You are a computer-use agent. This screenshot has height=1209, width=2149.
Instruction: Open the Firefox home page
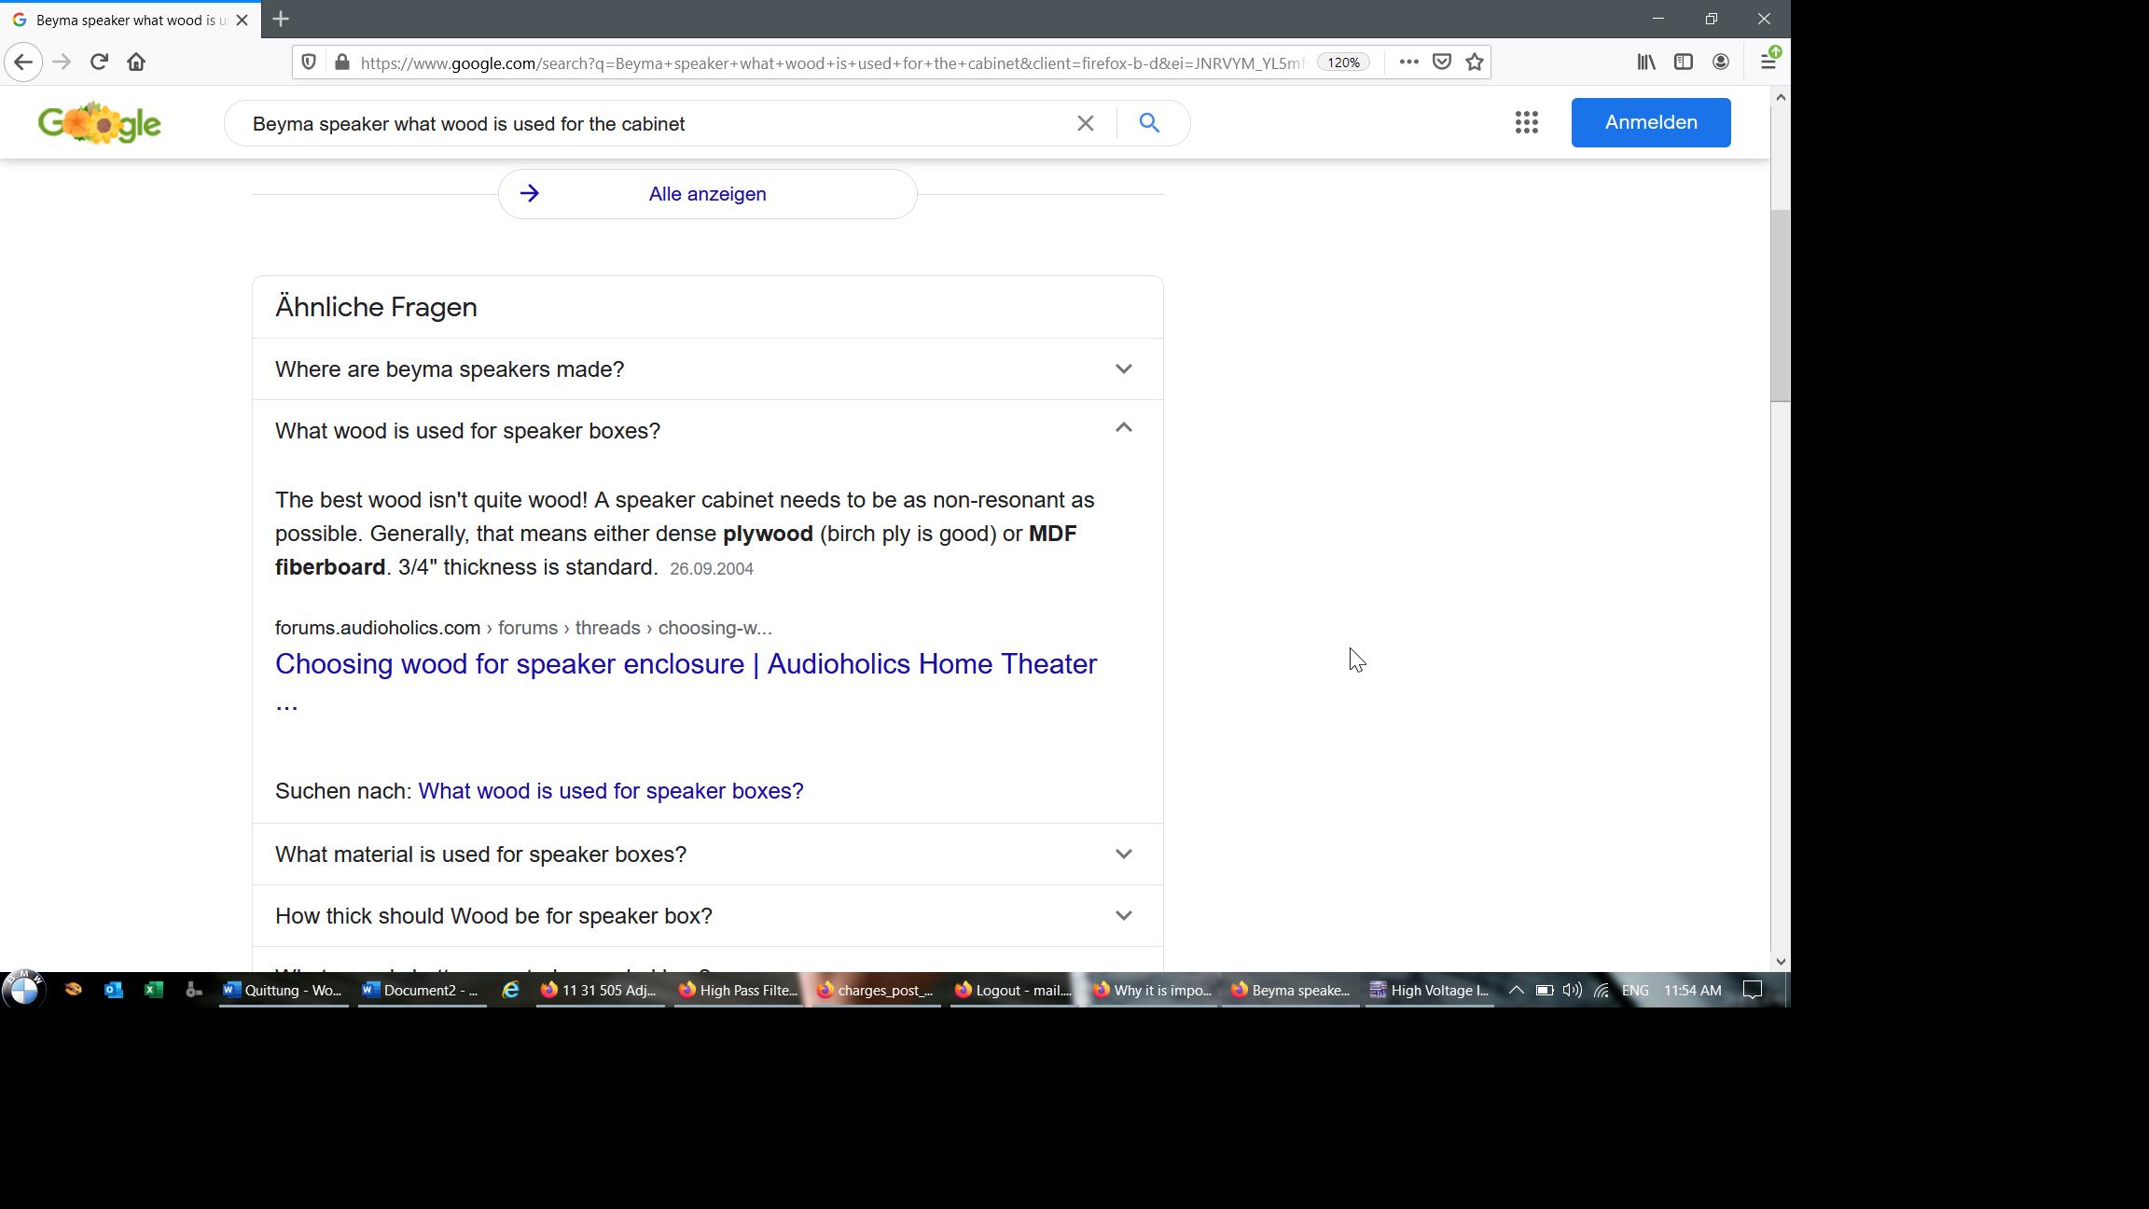click(x=136, y=63)
